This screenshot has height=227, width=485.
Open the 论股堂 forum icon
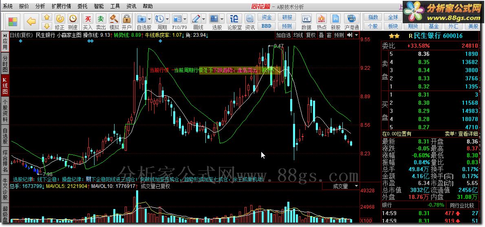click(234, 19)
